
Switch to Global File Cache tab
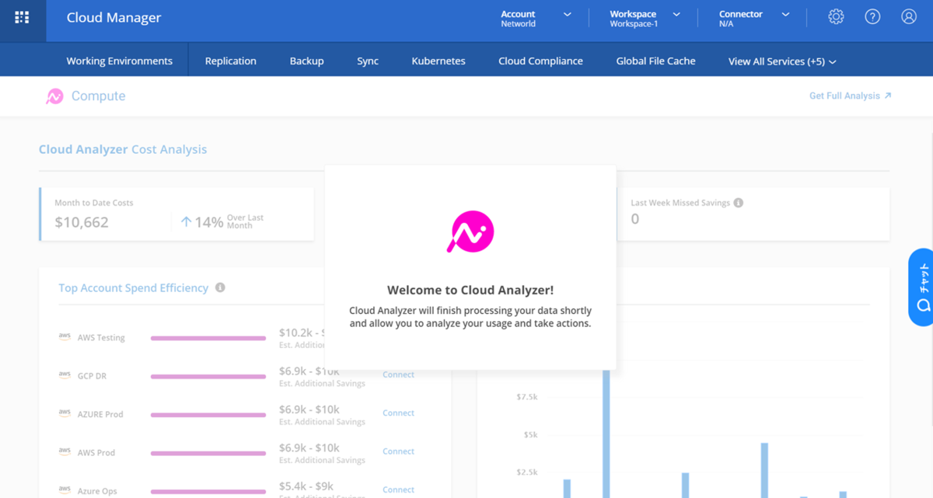point(655,61)
